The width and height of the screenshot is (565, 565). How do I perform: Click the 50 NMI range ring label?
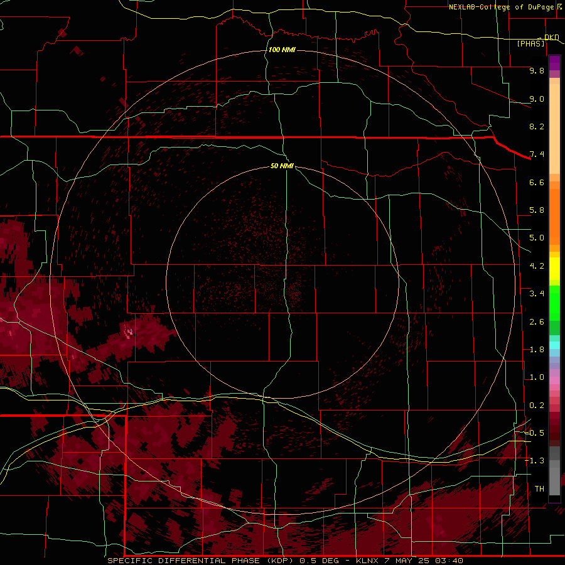tap(282, 166)
